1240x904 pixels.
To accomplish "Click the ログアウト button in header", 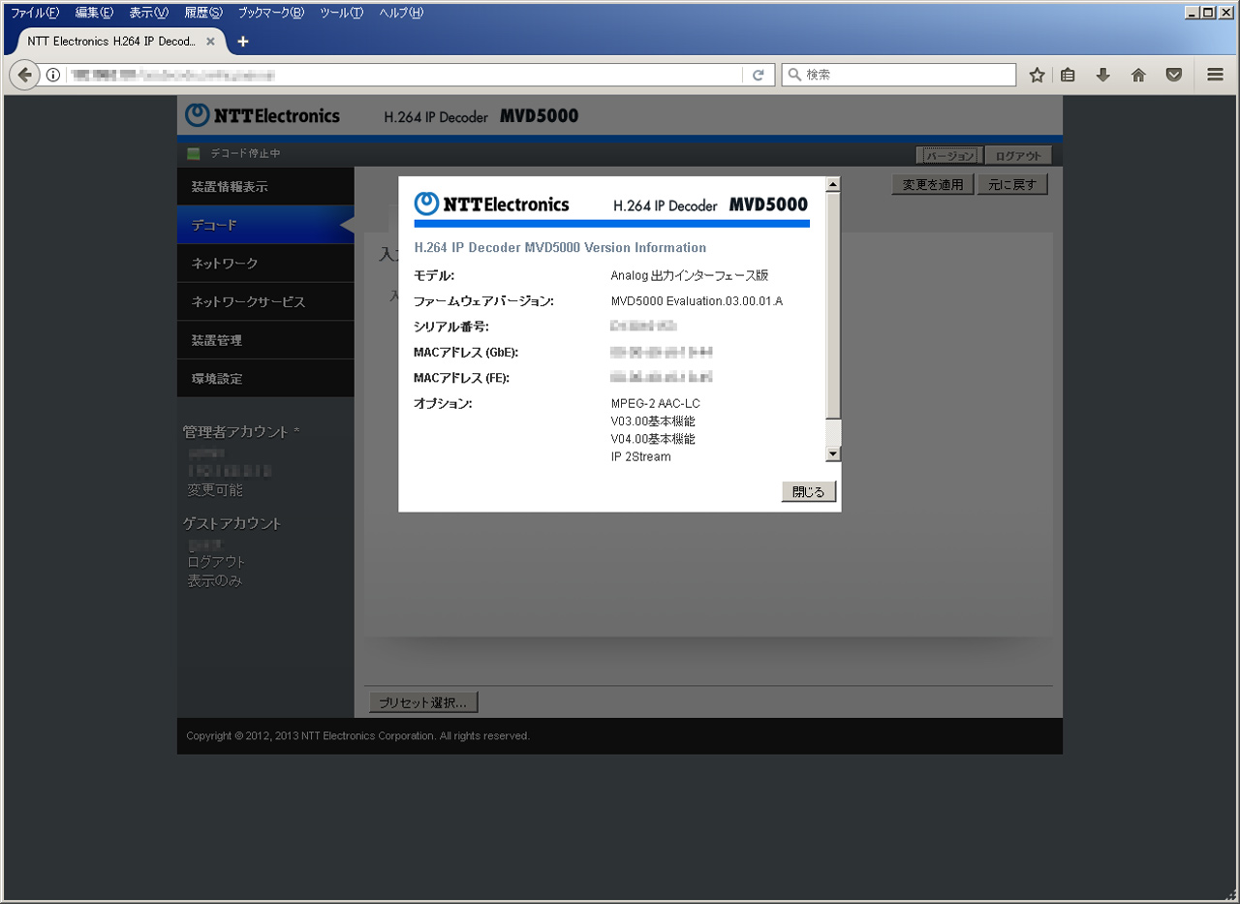I will [1018, 155].
